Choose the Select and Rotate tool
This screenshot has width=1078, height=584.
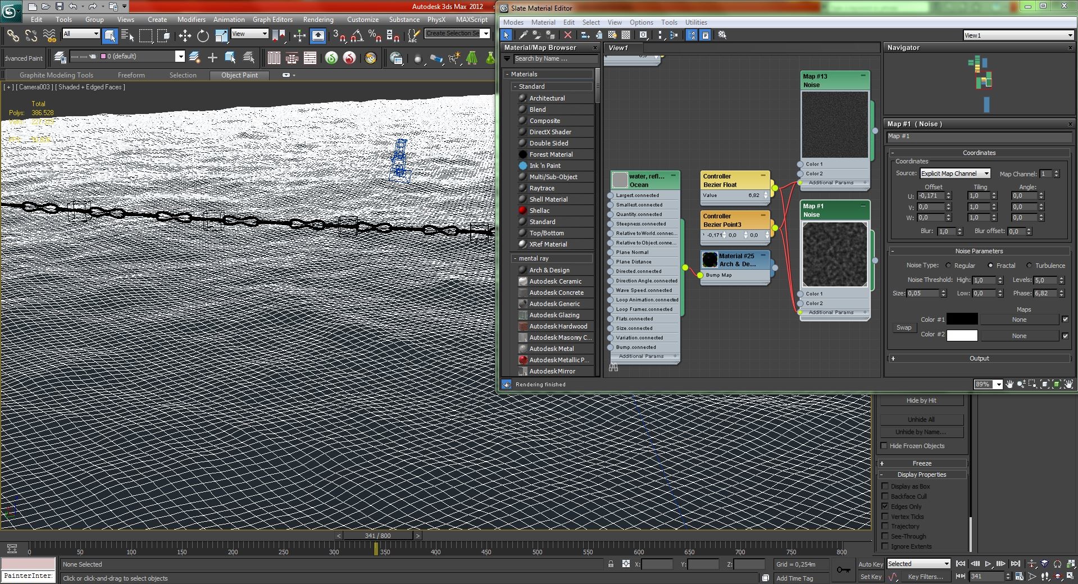pyautogui.click(x=203, y=36)
